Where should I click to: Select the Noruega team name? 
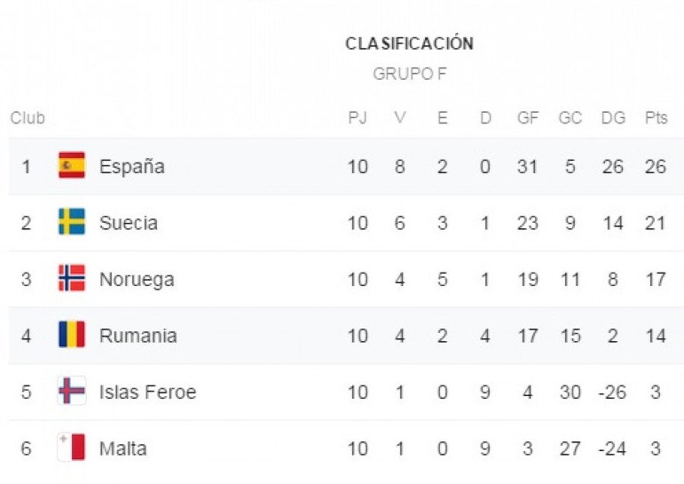pos(137,280)
